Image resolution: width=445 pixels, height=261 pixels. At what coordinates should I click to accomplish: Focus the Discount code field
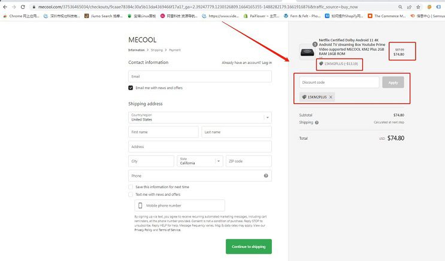(339, 82)
